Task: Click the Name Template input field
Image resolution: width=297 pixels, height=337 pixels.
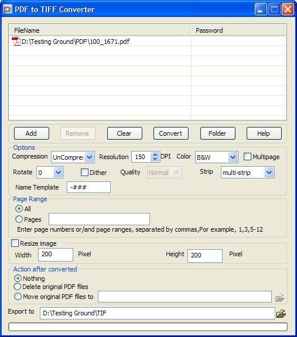Action: point(88,187)
